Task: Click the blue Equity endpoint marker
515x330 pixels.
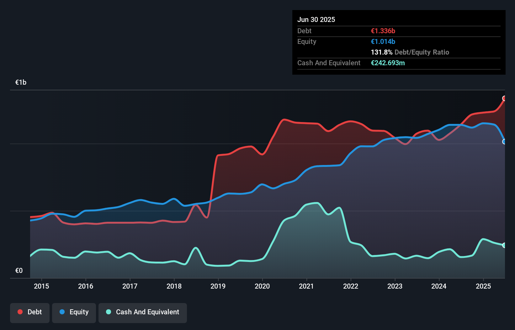Action: [504, 142]
